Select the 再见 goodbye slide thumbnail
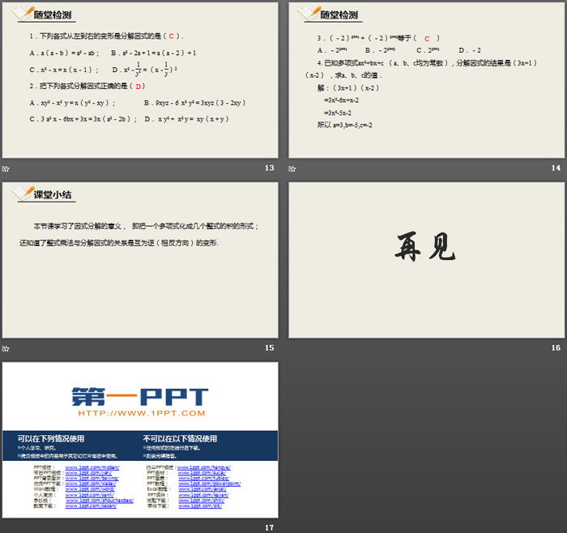This screenshot has width=567, height=533. click(426, 259)
